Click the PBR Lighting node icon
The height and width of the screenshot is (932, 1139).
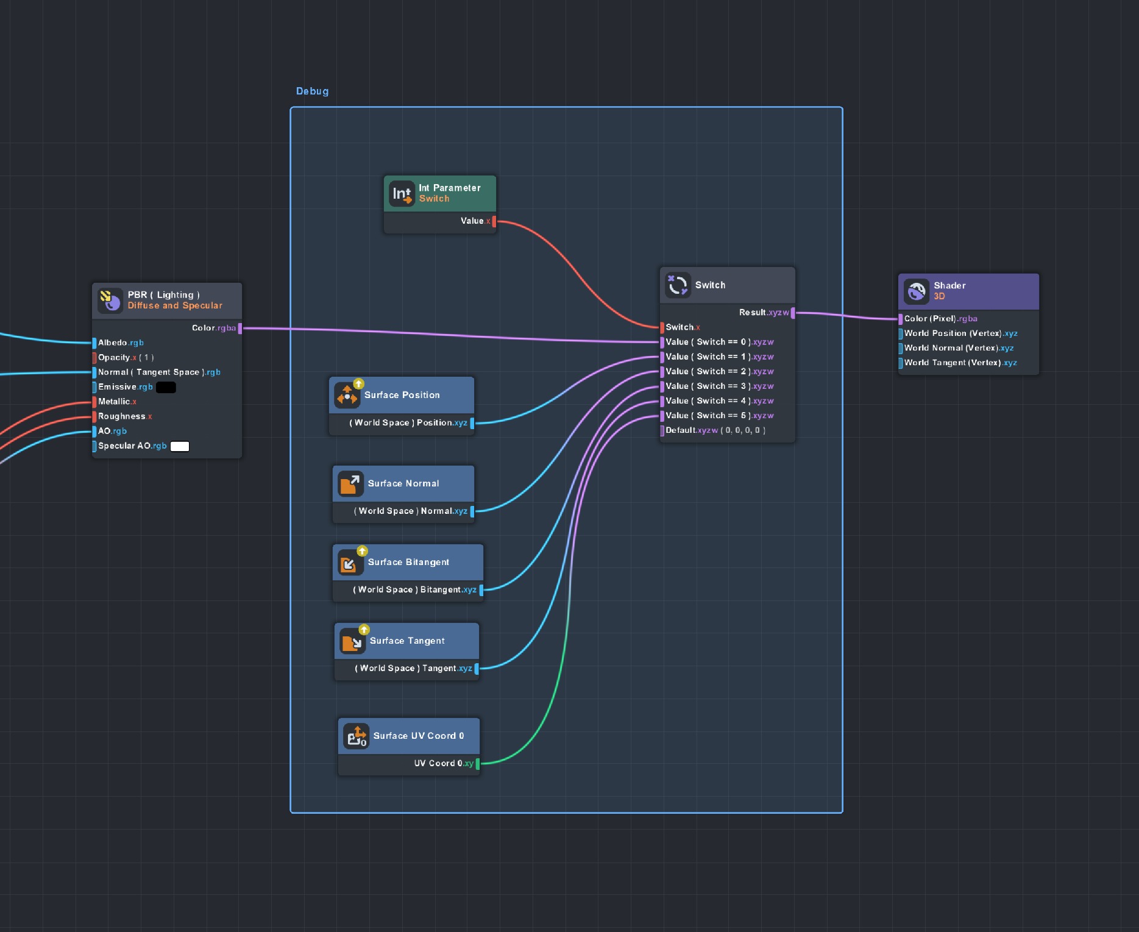click(110, 300)
